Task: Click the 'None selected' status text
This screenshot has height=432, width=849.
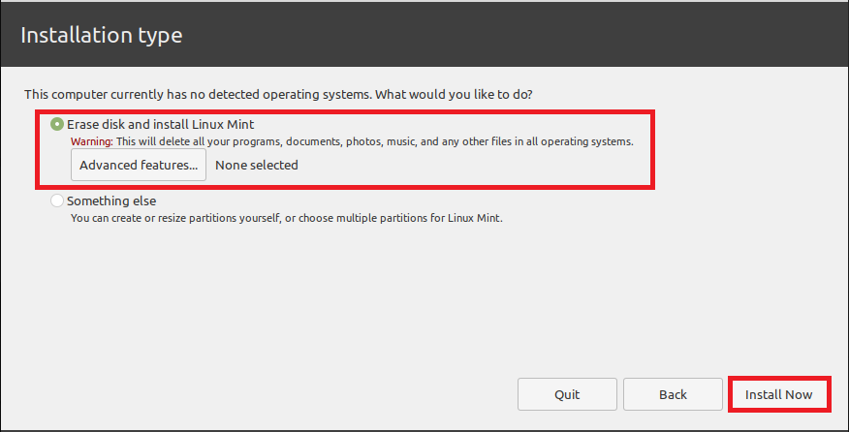Action: 257,165
